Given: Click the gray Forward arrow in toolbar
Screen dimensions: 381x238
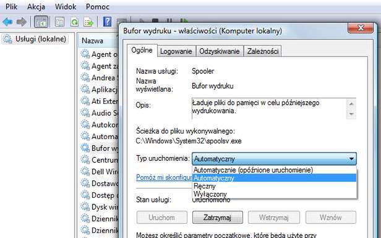Looking at the screenshot, I should [x=22, y=22].
